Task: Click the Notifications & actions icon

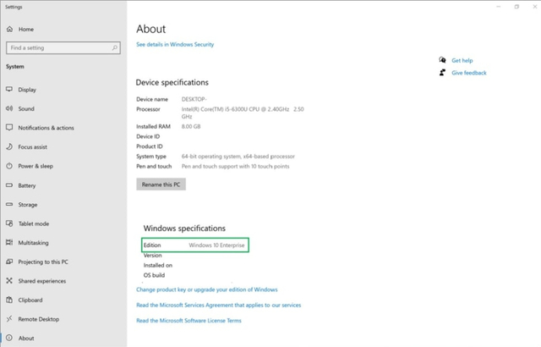Action: point(9,128)
